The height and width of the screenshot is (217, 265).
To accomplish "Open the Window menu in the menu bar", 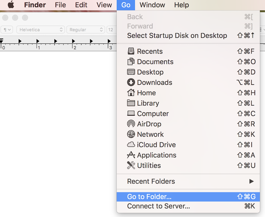I will click(x=152, y=5).
